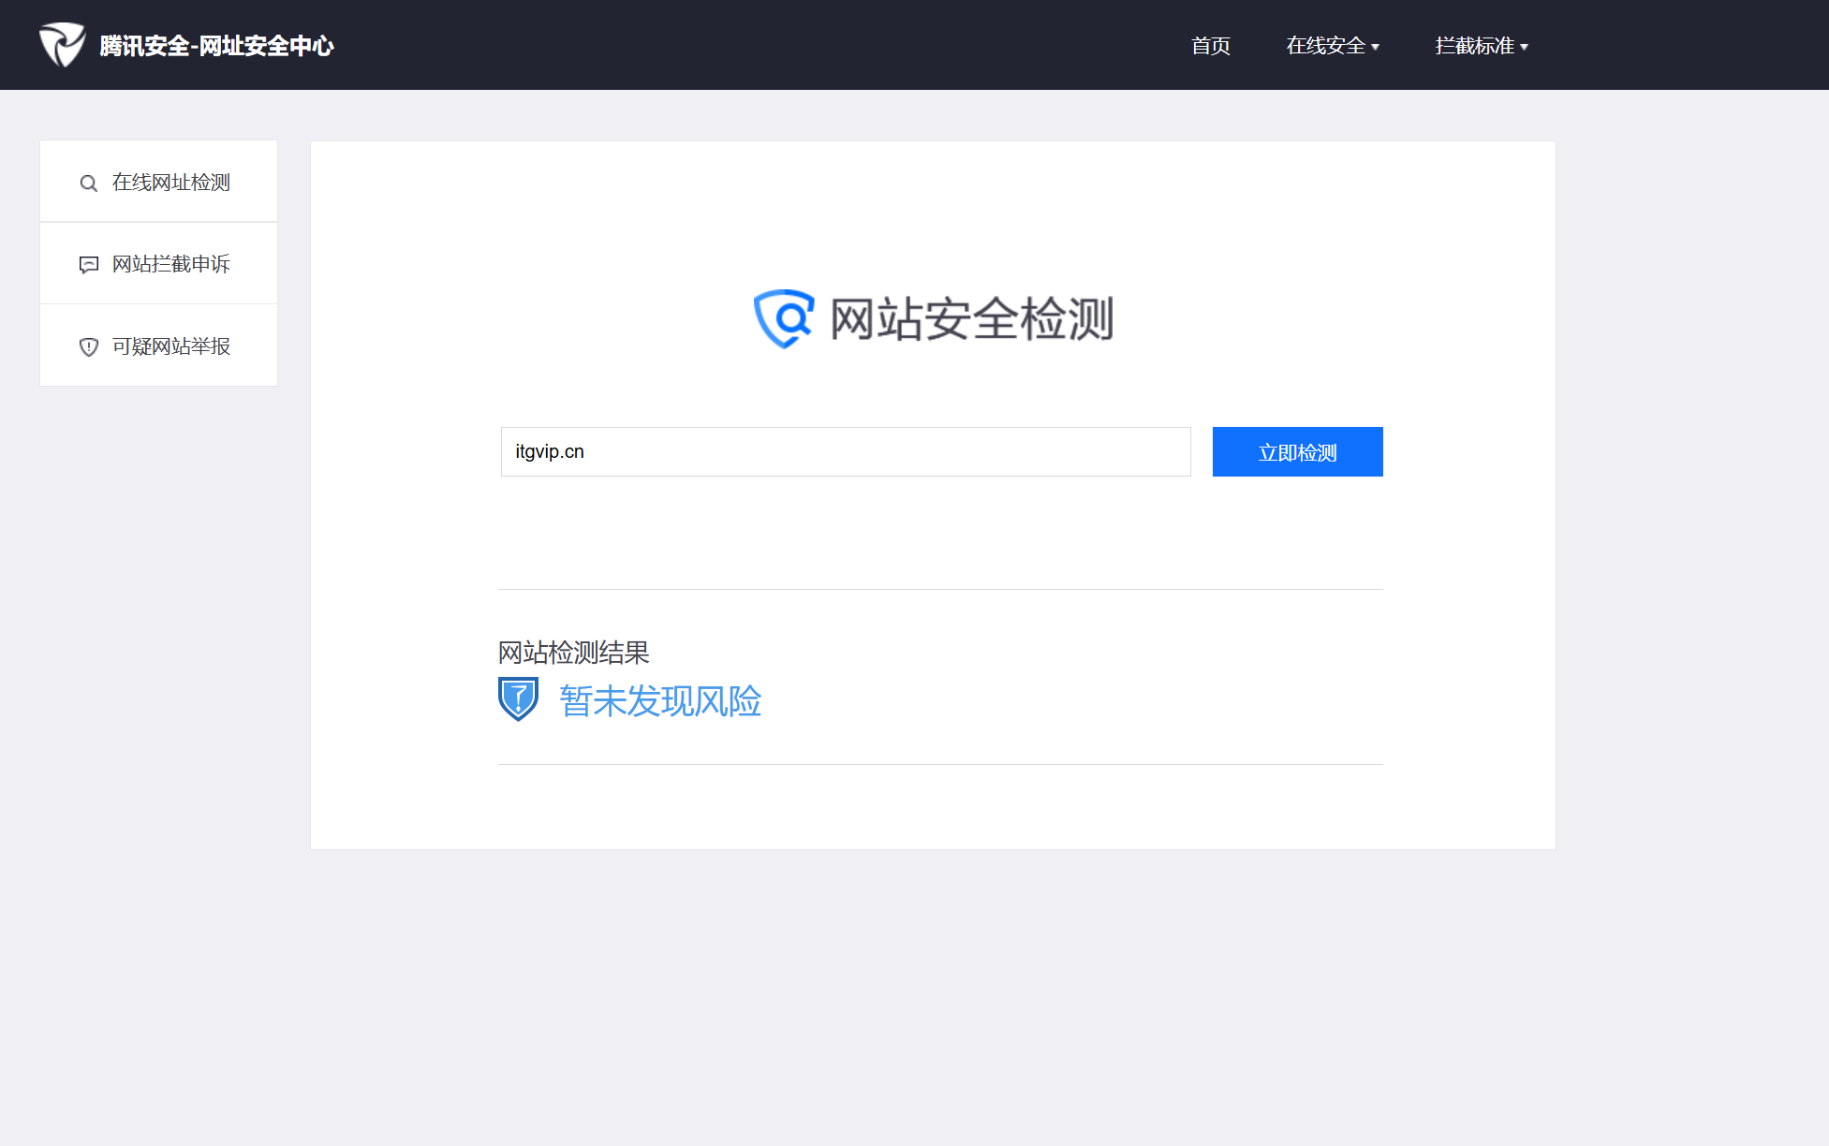Click the 暂未发现风险 result text
Screen dimensions: 1829x1146
coord(660,701)
